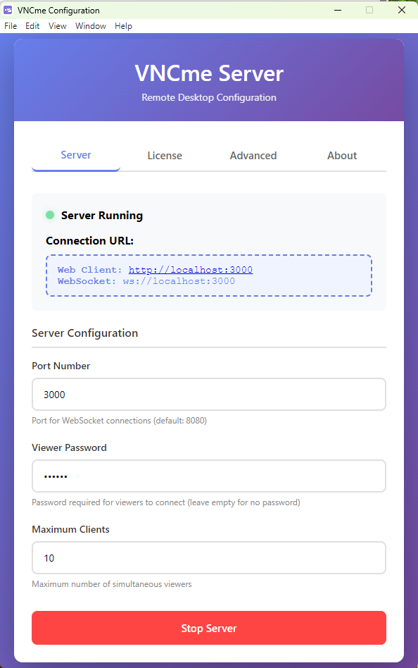Click the Remote Desktop Configuration subtitle
The height and width of the screenshot is (668, 418).
209,97
